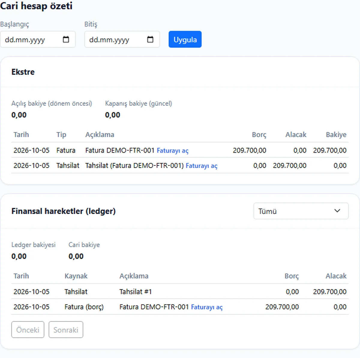Image resolution: width=360 pixels, height=358 pixels.
Task: Select the Ekstre section heading
Action: pos(23,72)
